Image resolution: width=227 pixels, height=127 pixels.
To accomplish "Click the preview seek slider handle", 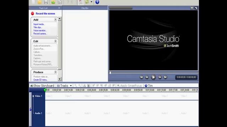I will [x=110, y=73].
